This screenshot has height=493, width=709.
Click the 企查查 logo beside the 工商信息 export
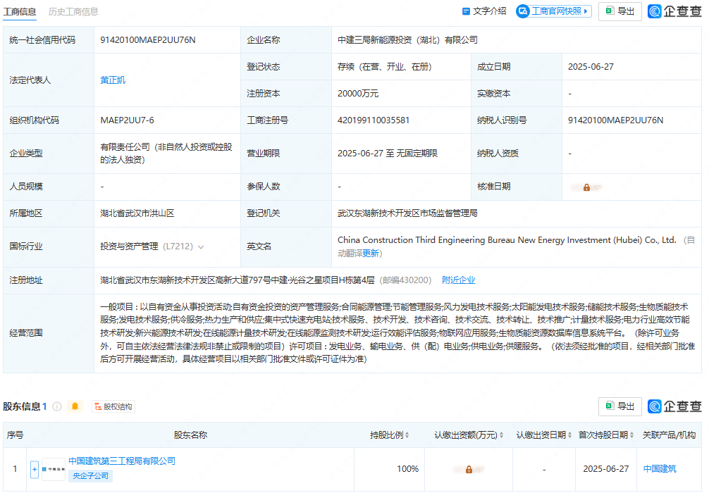(x=674, y=11)
